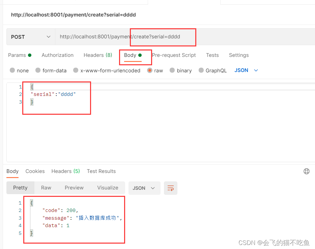
Task: Open the Authorization tab
Action: tap(57, 55)
